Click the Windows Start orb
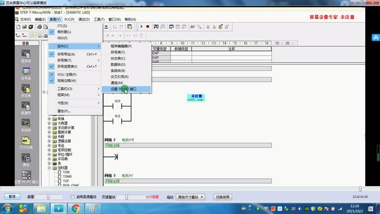 [8, 209]
